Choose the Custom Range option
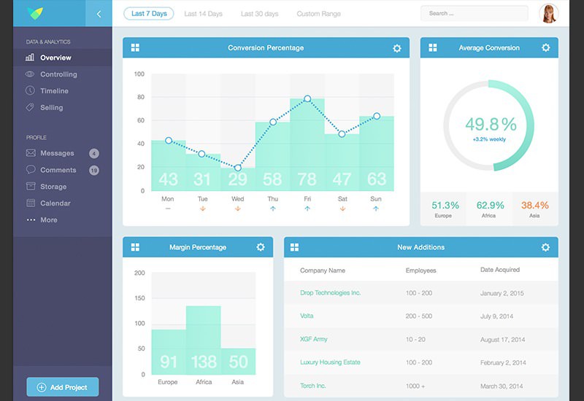Screen dimensions: 584x401 [x=318, y=14]
